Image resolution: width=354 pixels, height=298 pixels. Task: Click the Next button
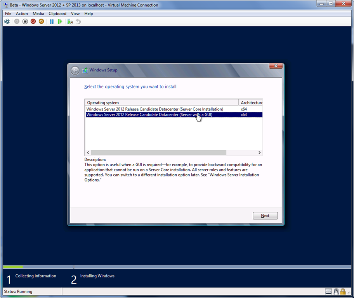[265, 216]
